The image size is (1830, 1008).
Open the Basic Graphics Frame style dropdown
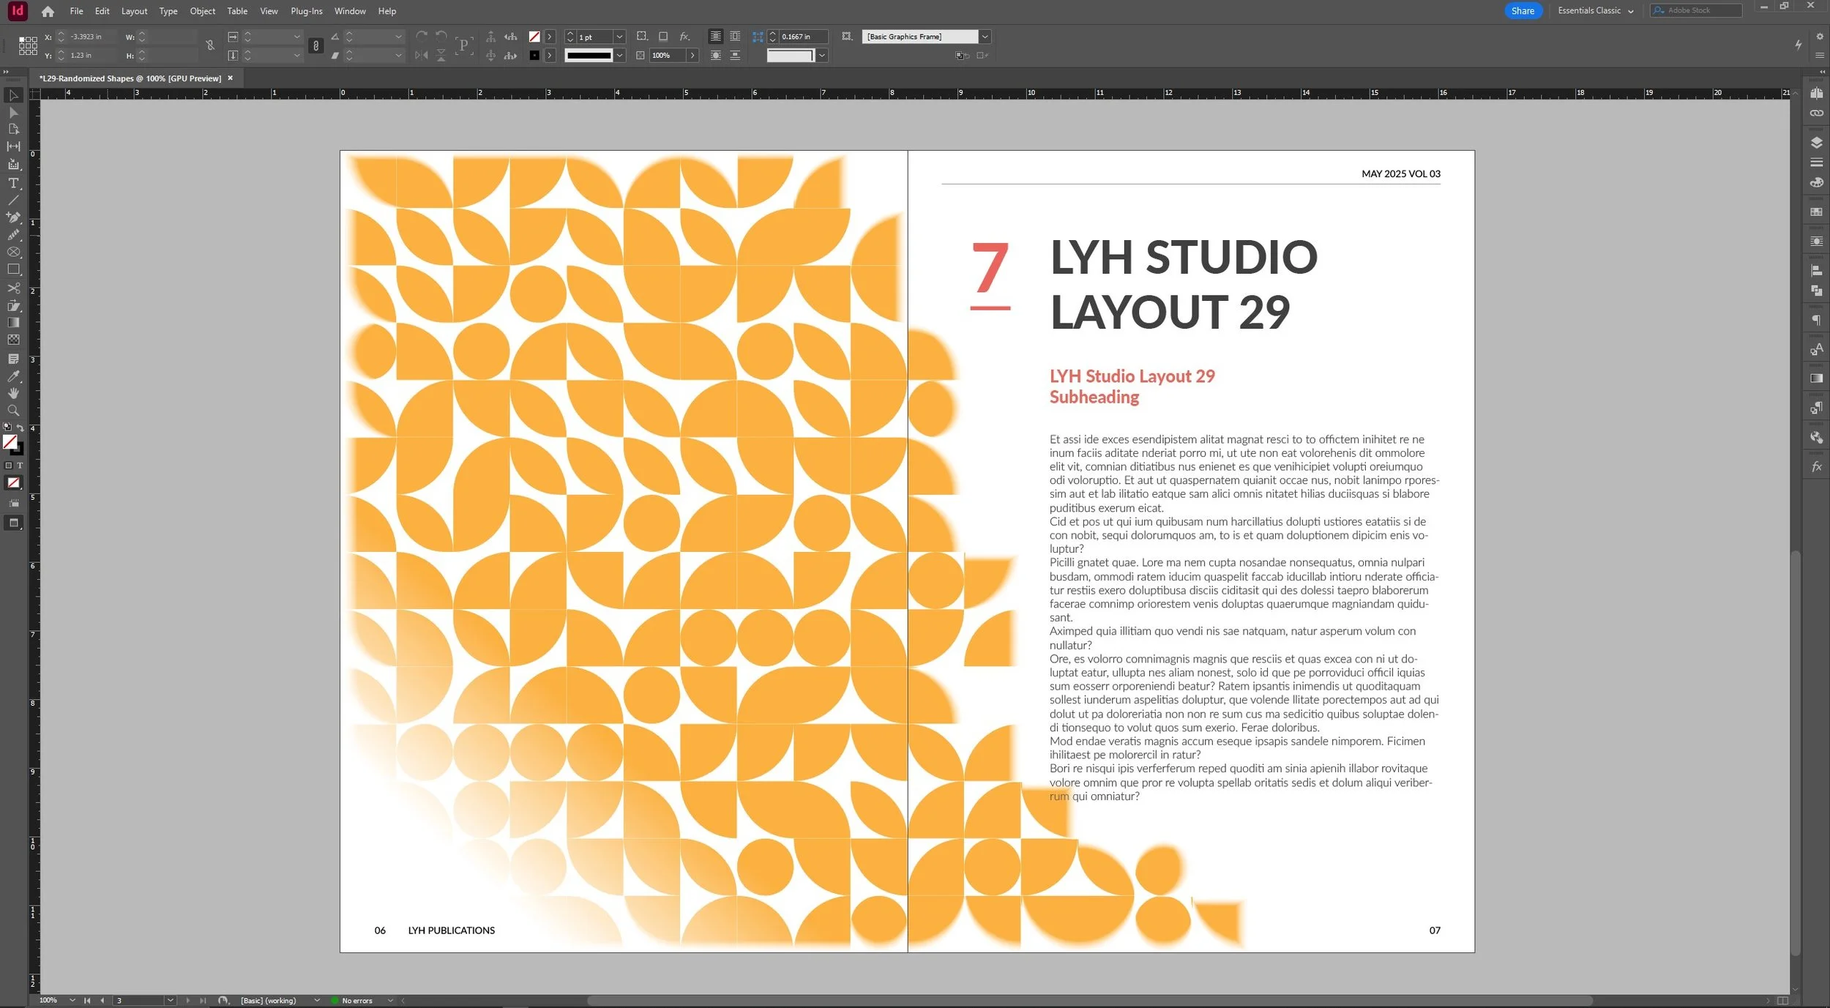[985, 37]
